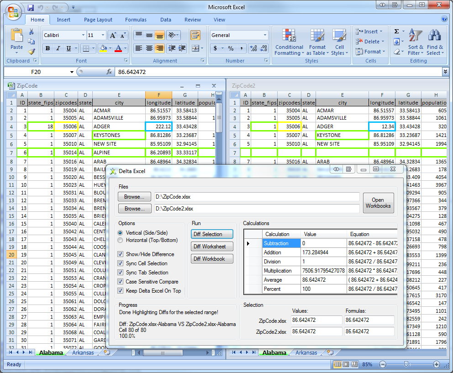Open the Formulas ribbon tab
Screen dimensions: 453x373
pyautogui.click(x=136, y=20)
